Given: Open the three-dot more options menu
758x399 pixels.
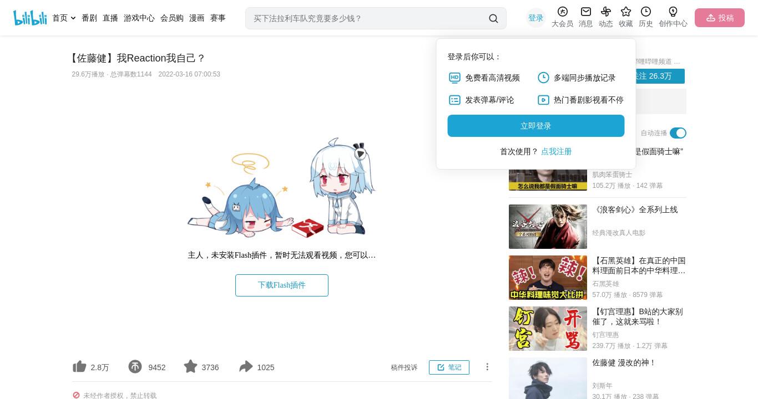Looking at the screenshot, I should [487, 367].
